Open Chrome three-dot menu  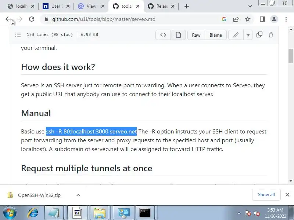pyautogui.click(x=286, y=19)
